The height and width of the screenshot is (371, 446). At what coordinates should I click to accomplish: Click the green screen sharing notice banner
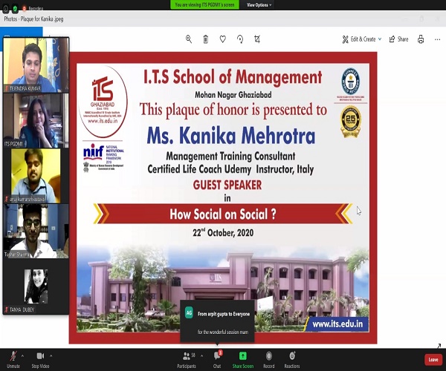(204, 4)
